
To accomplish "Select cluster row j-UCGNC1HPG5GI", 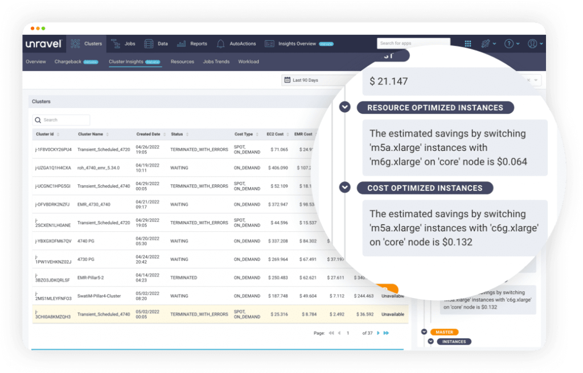I will tap(174, 186).
